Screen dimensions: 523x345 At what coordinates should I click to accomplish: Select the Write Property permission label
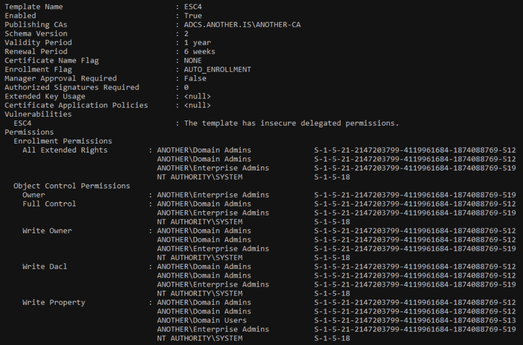(54, 302)
